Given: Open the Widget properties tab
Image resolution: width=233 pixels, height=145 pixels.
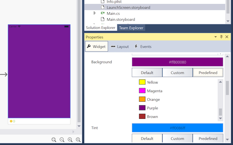Looking at the screenshot, I should click(96, 47).
